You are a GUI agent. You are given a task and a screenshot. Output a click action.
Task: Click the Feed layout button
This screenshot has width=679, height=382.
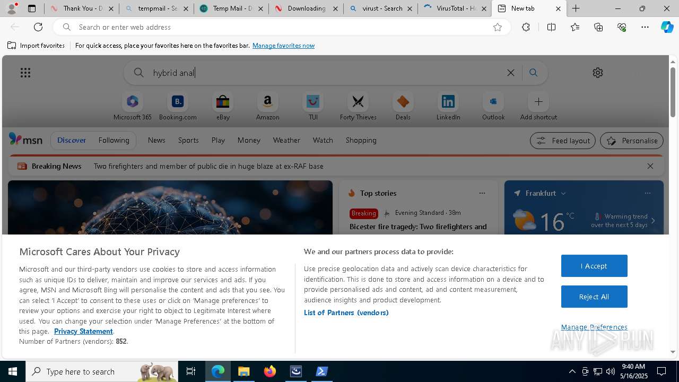click(x=563, y=141)
